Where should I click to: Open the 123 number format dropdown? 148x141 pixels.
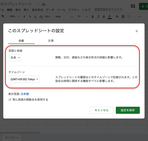point(47,17)
